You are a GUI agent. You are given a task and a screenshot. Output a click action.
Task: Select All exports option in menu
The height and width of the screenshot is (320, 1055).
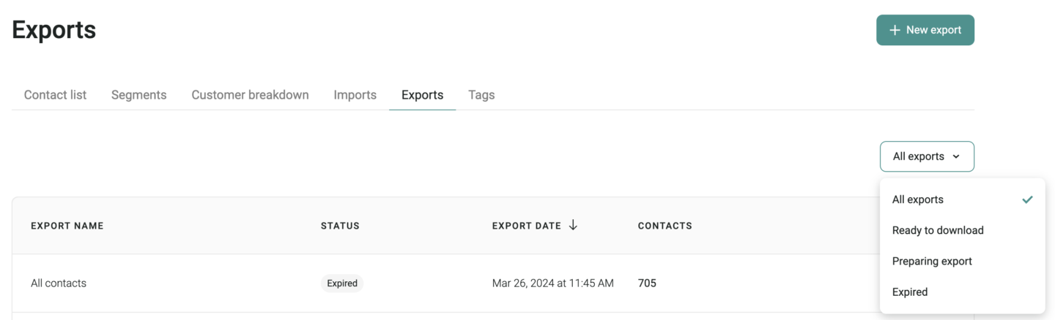(x=963, y=199)
